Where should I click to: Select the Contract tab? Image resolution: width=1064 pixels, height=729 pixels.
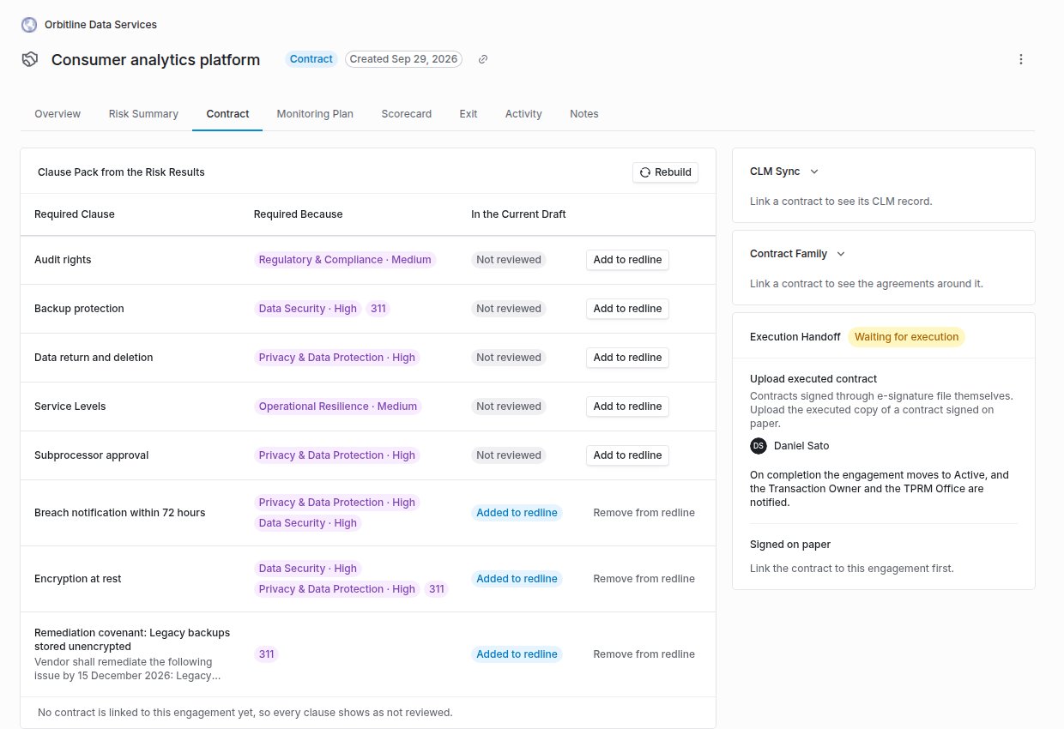pyautogui.click(x=227, y=114)
